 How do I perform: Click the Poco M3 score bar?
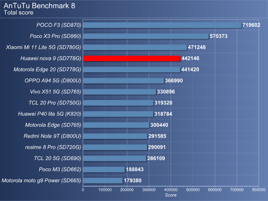[x=104, y=170]
